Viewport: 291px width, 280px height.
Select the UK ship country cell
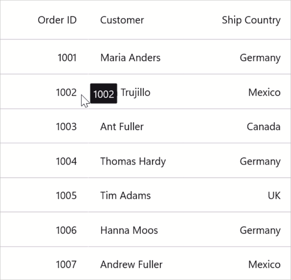pos(274,196)
